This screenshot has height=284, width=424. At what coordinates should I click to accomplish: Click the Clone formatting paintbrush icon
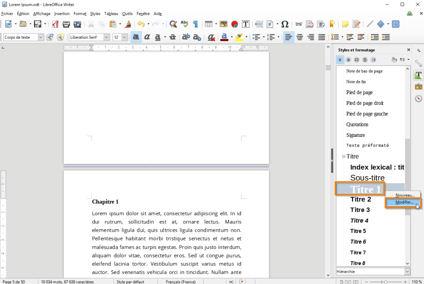click(128, 24)
